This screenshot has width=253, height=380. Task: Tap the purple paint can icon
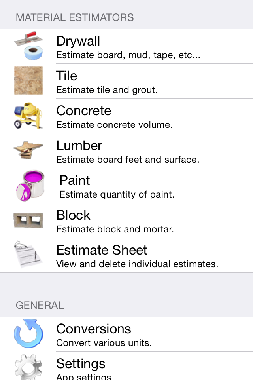30,185
